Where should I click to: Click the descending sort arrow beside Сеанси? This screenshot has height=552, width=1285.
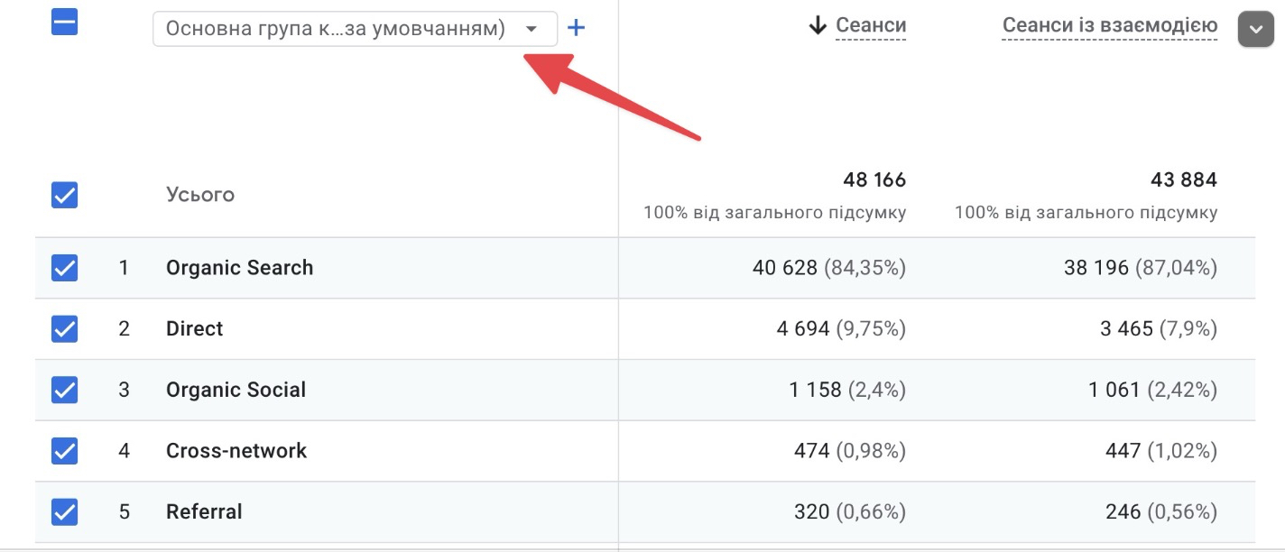(818, 25)
